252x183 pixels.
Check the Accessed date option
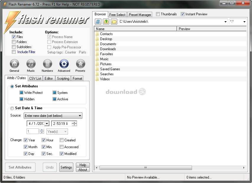tap(61, 147)
